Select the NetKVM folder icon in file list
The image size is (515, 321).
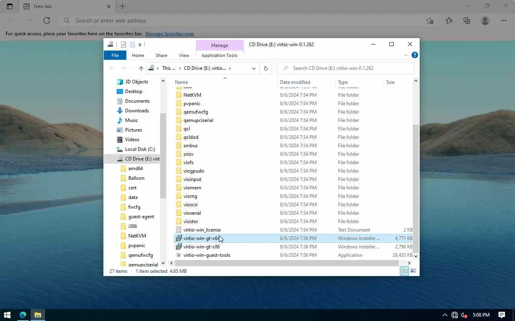click(x=179, y=95)
